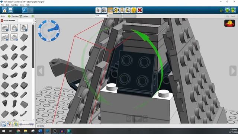Go to the Home screen icon

4,10
